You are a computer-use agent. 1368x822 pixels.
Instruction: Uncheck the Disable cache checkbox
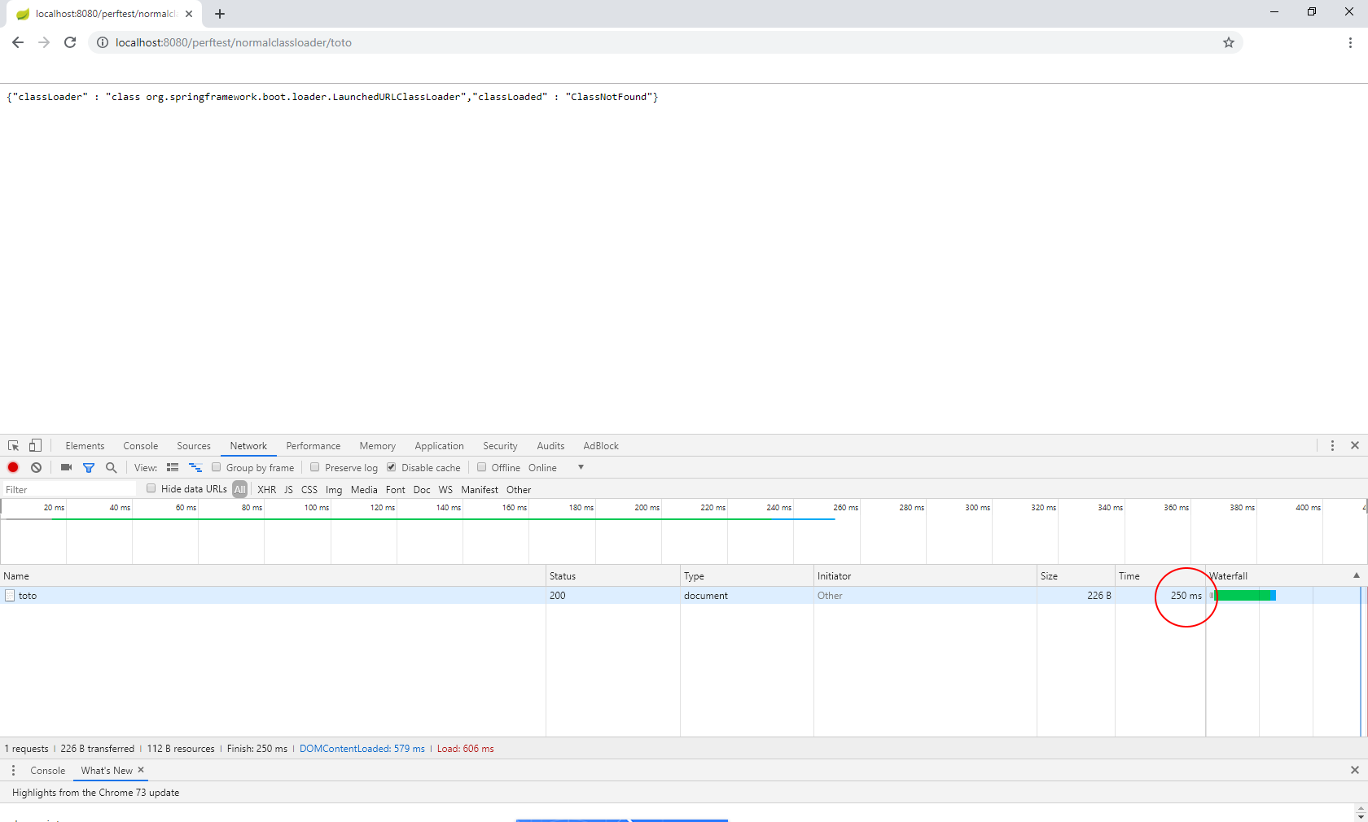pyautogui.click(x=392, y=467)
